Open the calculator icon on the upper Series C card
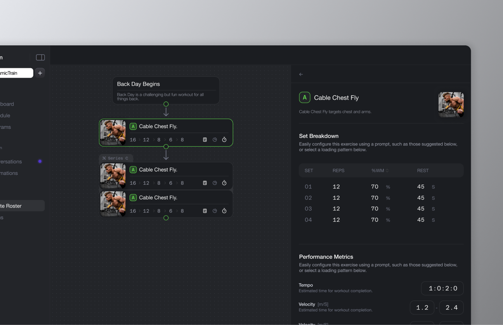Image resolution: width=503 pixels, height=325 pixels. [205, 183]
